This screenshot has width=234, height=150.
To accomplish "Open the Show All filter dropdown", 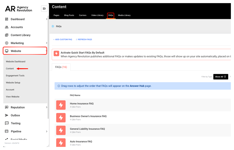I will point(220,77).
